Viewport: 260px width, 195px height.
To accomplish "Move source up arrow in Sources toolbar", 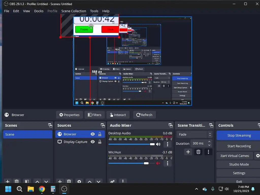I will click(x=90, y=181).
